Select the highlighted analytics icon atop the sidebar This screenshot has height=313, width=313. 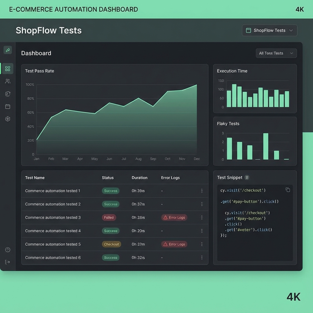tap(7, 50)
